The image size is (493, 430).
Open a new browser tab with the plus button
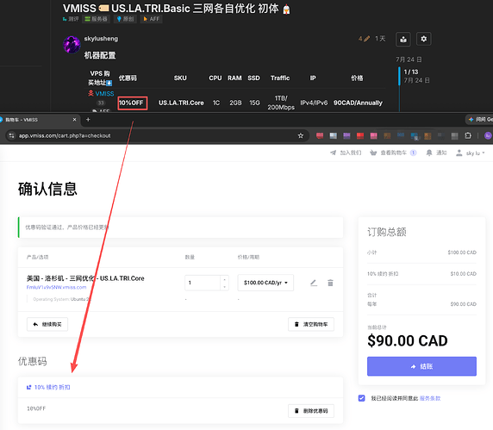(88, 120)
